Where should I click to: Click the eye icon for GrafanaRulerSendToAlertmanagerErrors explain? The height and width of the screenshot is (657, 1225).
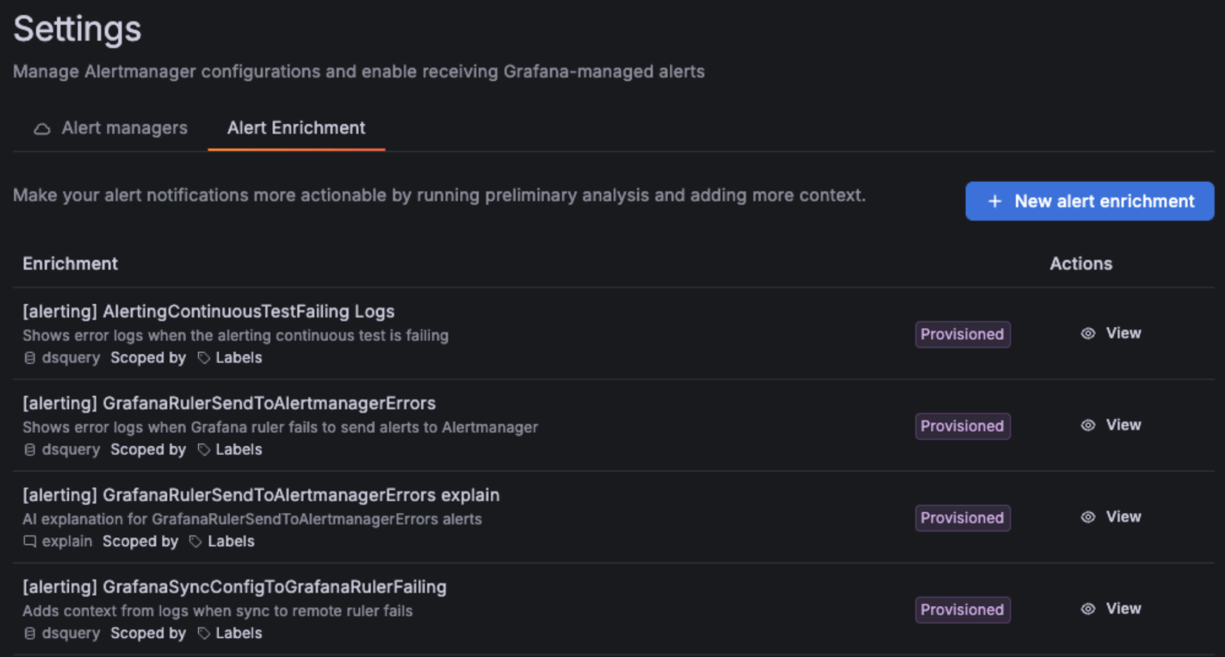coord(1087,517)
